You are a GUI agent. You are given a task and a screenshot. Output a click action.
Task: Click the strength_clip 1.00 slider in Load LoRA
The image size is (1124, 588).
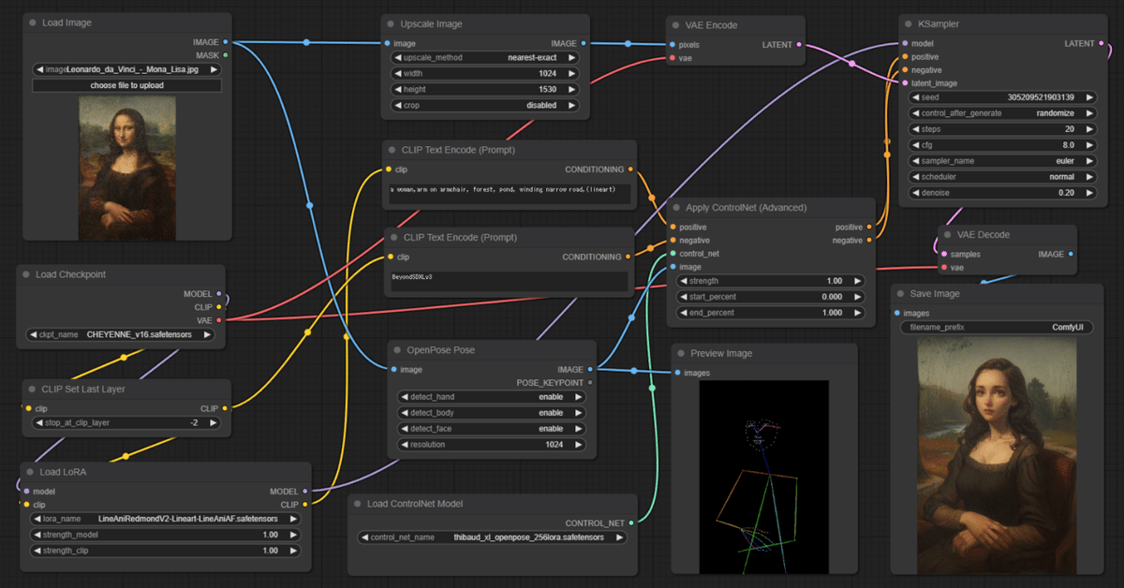[167, 551]
